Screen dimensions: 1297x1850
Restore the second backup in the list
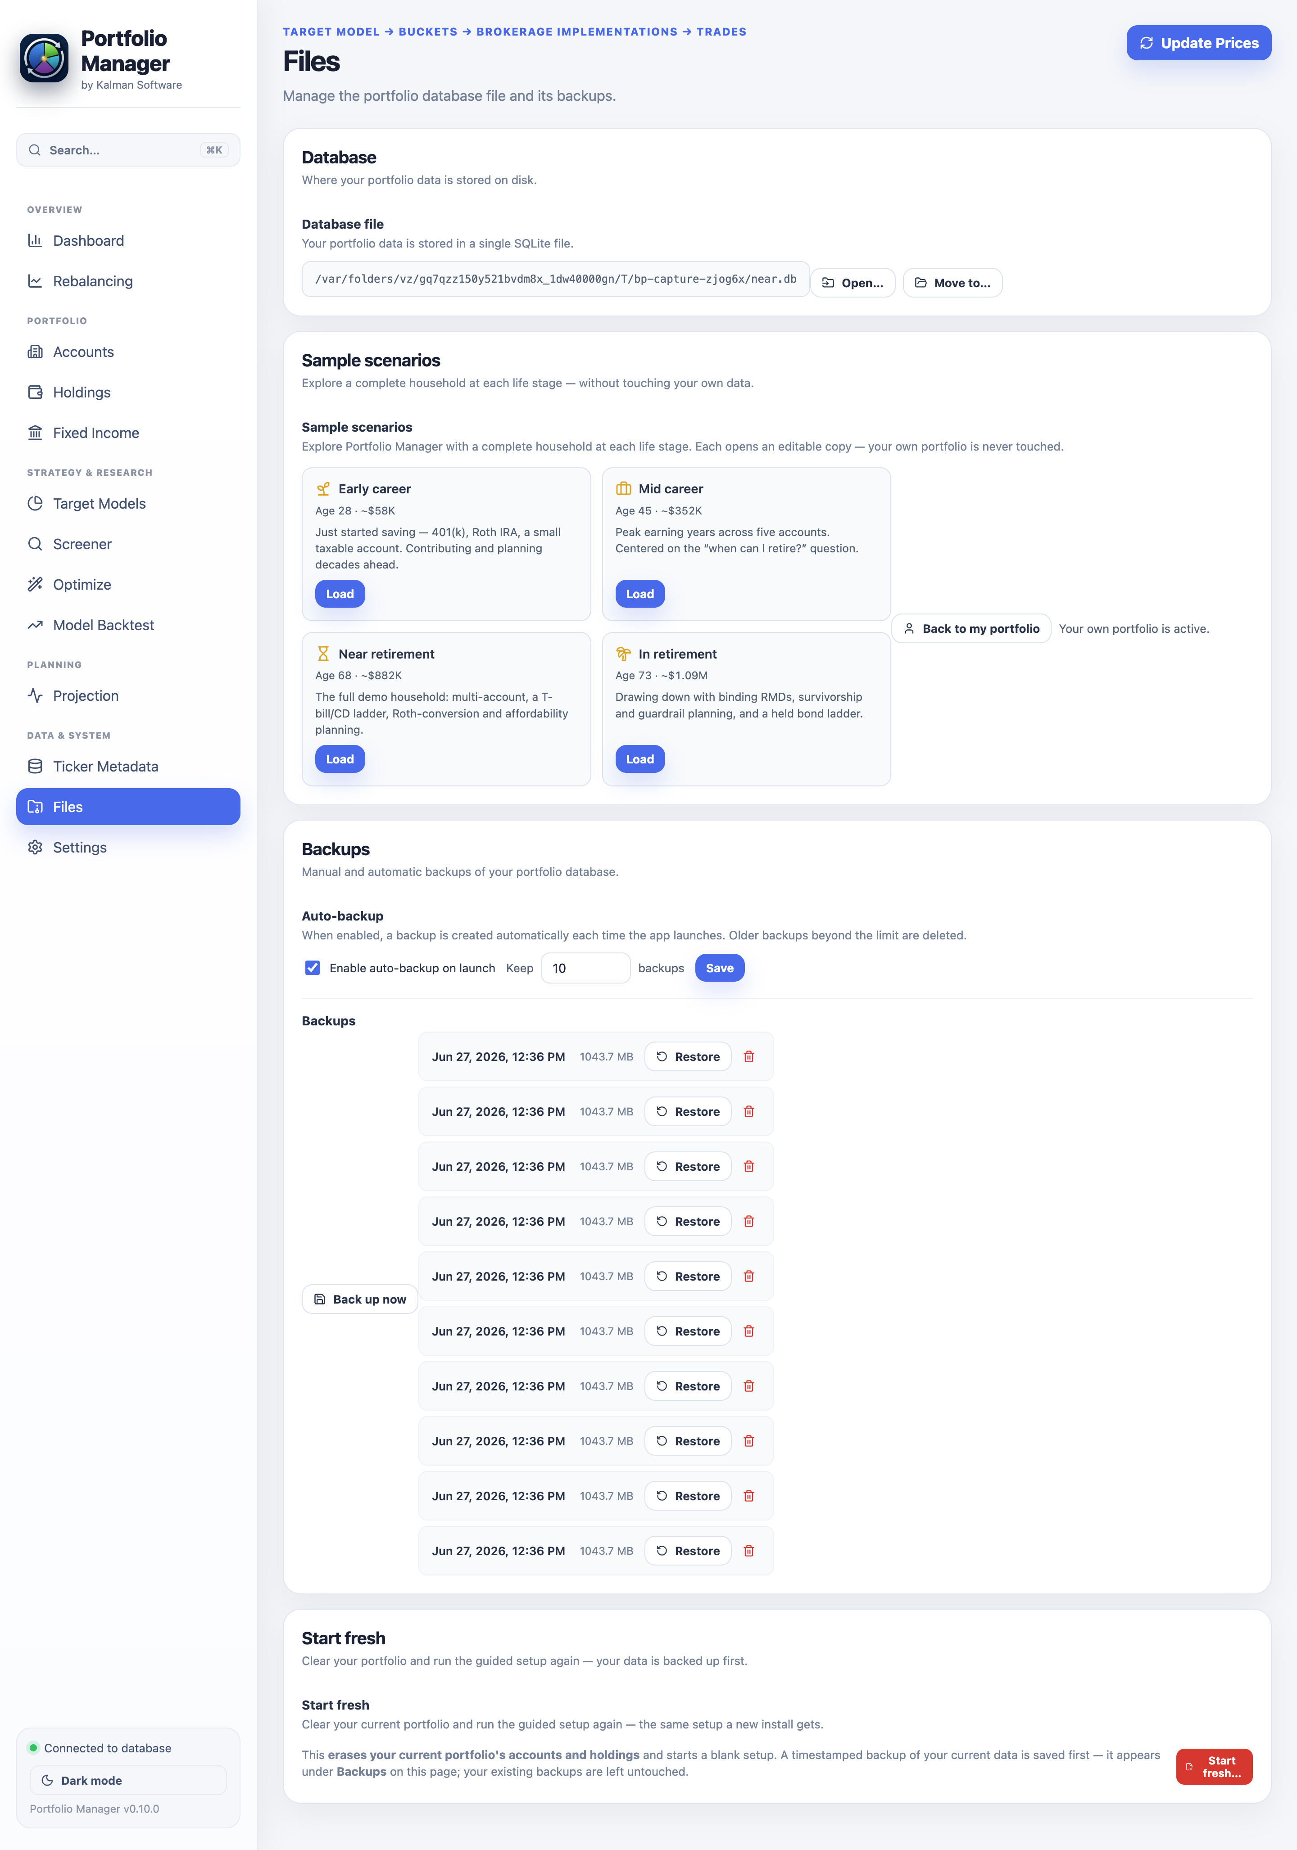pos(688,1111)
